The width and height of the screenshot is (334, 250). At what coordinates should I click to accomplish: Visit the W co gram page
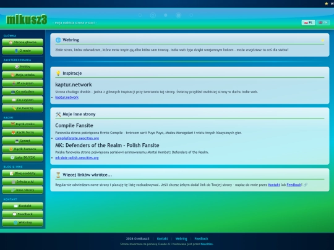[23, 83]
